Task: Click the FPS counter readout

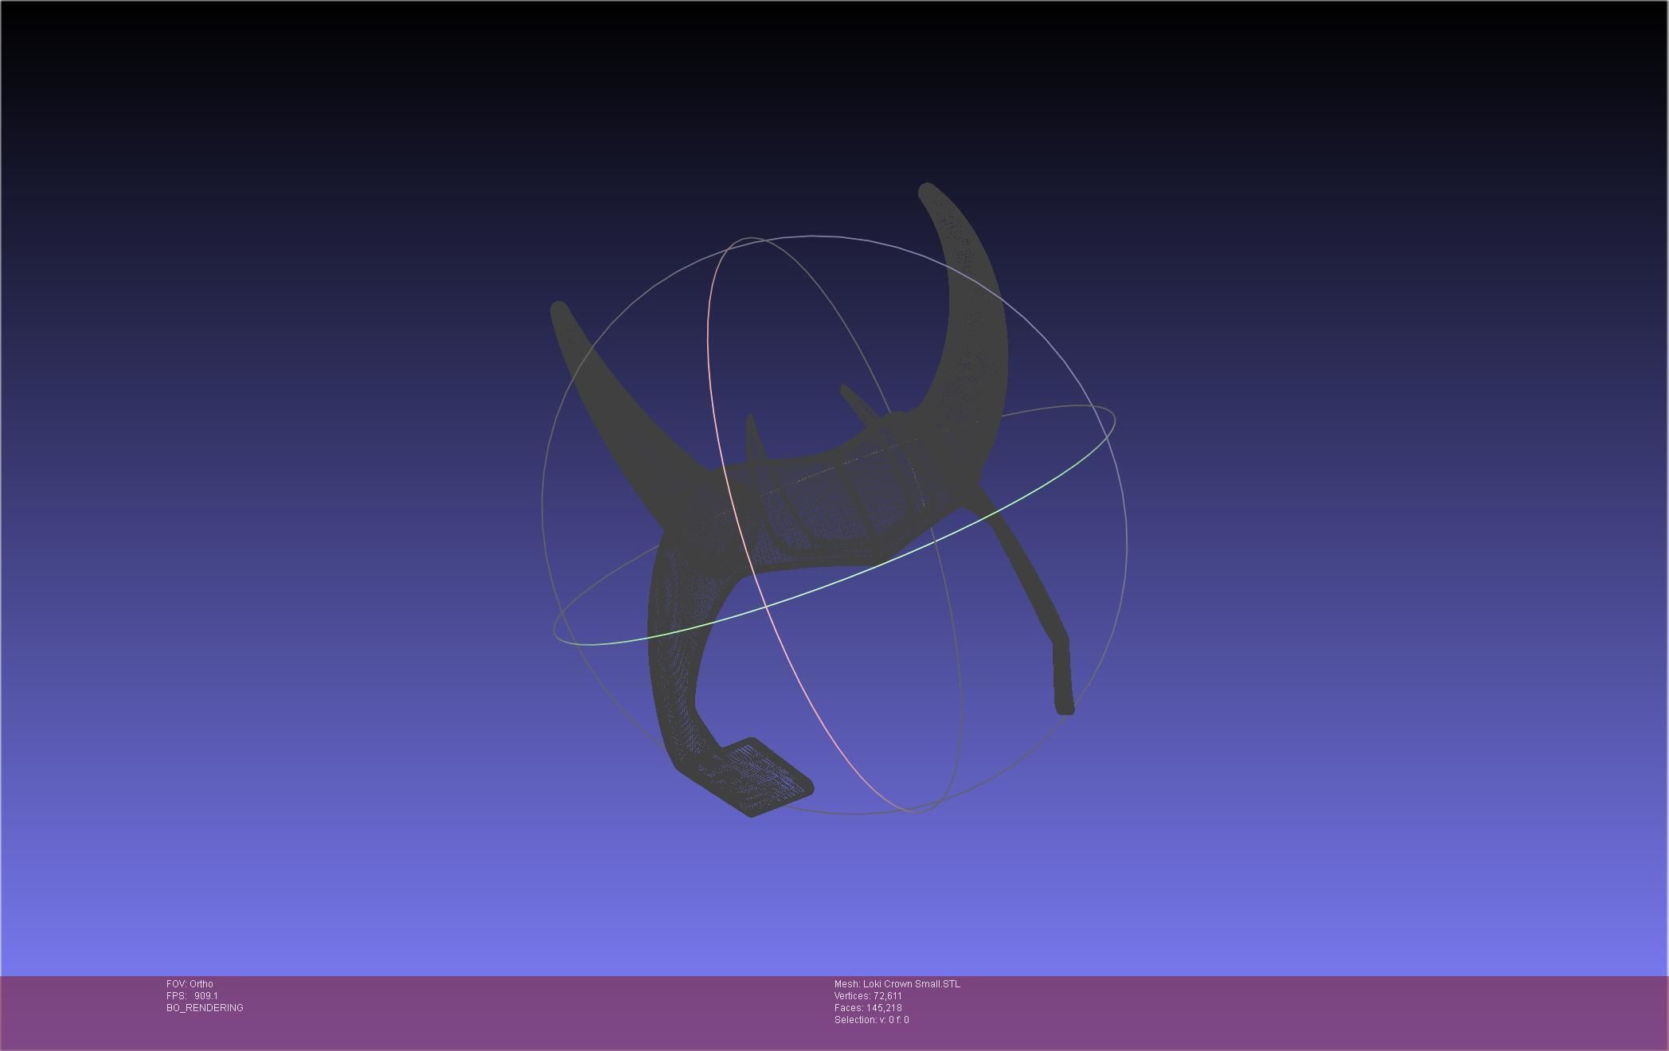Action: pos(192,996)
